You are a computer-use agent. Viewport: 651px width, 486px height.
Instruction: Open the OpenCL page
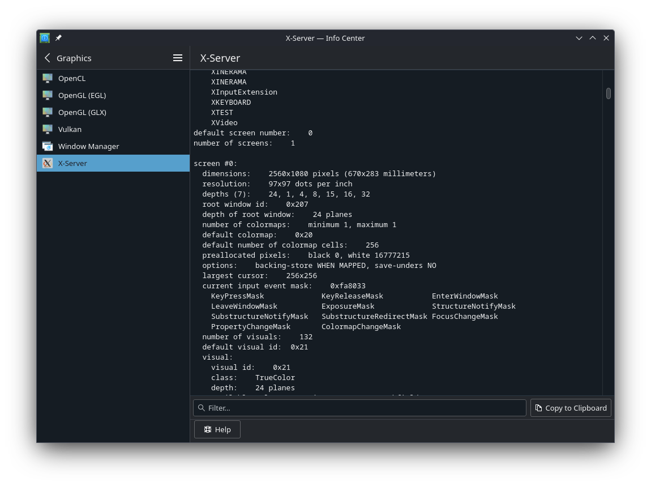(113, 78)
